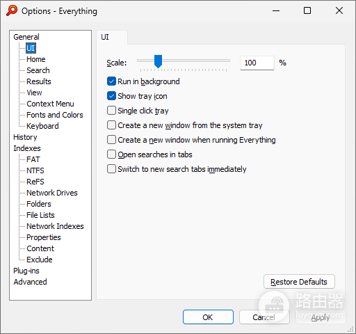Open the Keyboard settings page
This screenshot has width=356, height=334.
tap(42, 126)
